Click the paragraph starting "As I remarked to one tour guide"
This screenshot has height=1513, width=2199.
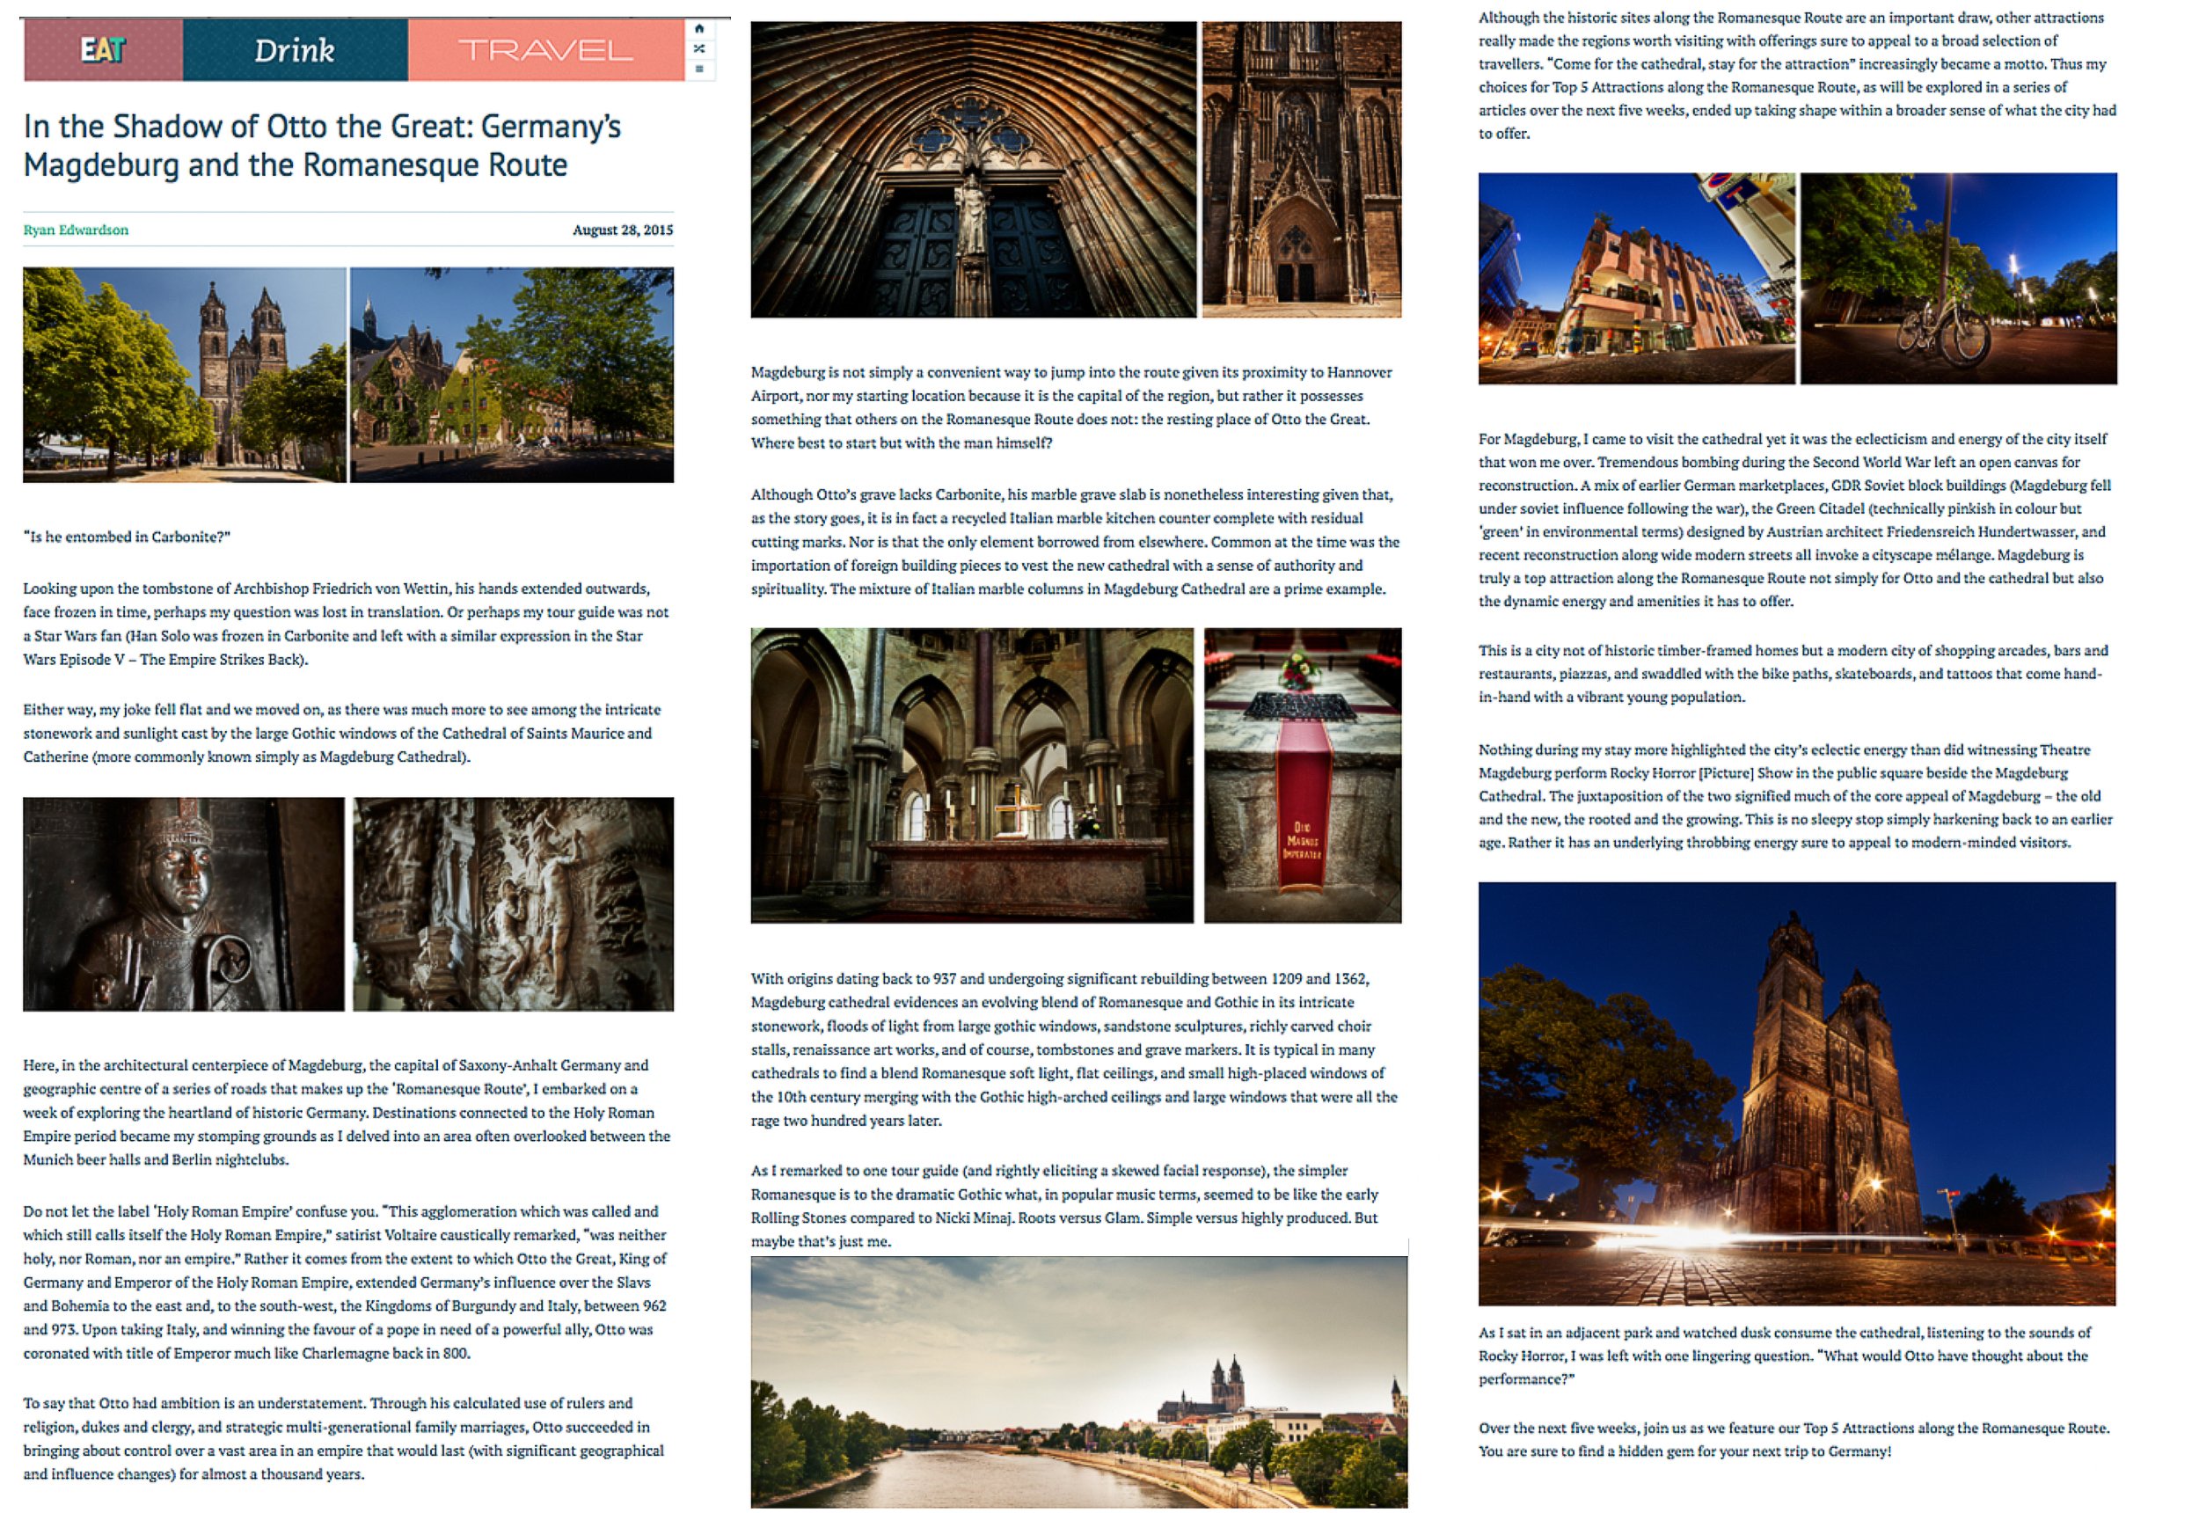click(x=1065, y=1206)
